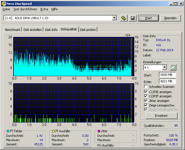Switch to the Disk prüfen tab

(88, 30)
